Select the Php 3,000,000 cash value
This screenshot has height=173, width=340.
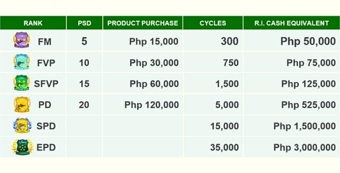(x=305, y=148)
